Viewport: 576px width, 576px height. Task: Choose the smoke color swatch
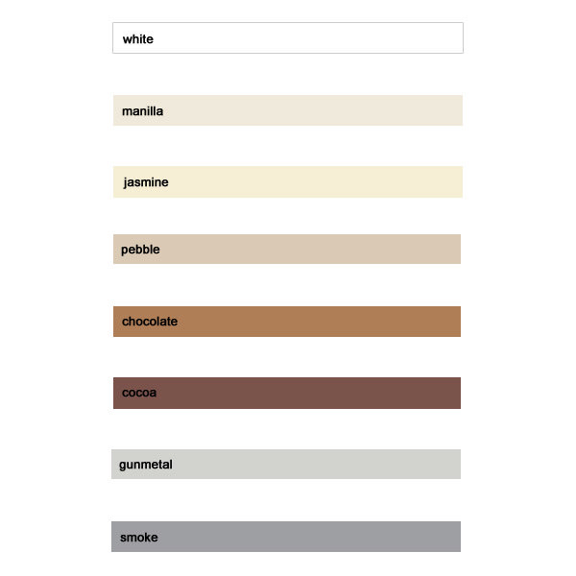pos(286,537)
